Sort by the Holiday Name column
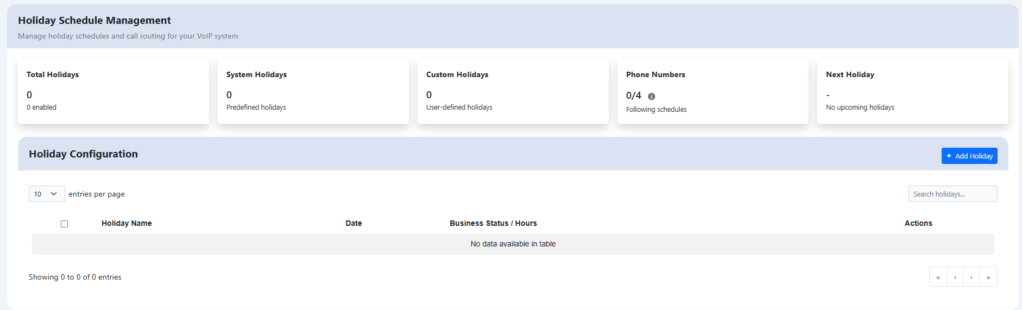 (x=127, y=223)
